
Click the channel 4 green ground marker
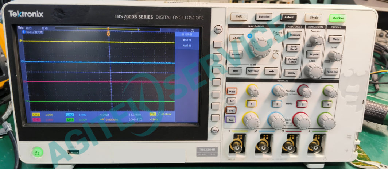(27, 101)
